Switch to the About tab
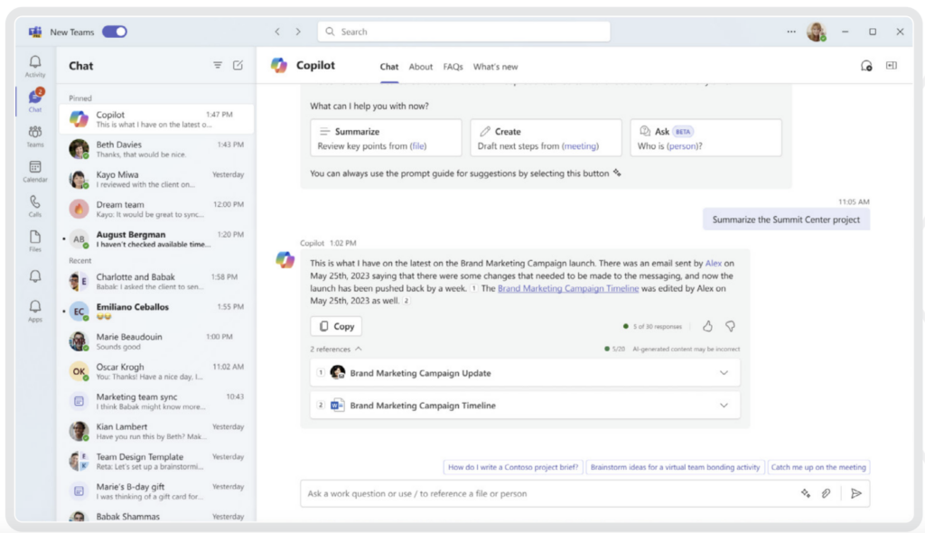Image resolution: width=925 pixels, height=533 pixels. click(x=421, y=67)
